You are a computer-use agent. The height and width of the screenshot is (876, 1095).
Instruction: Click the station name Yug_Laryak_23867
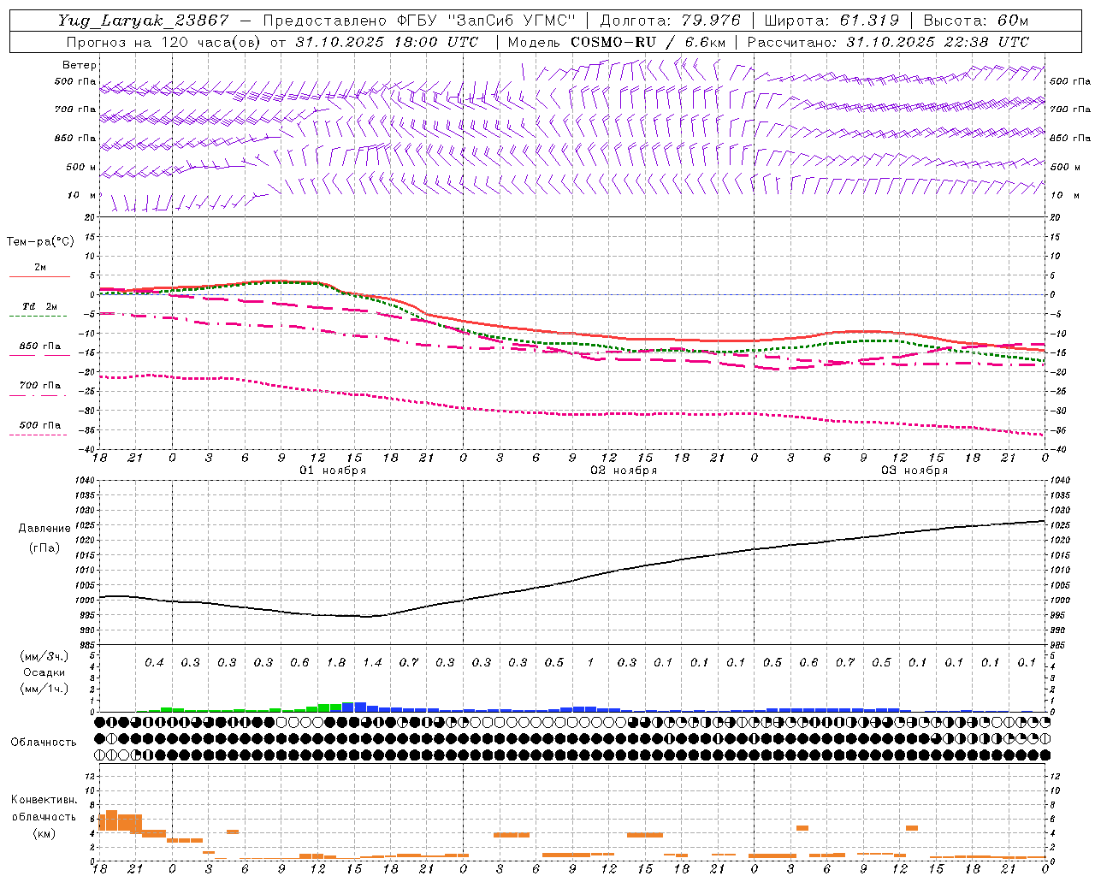coord(143,21)
